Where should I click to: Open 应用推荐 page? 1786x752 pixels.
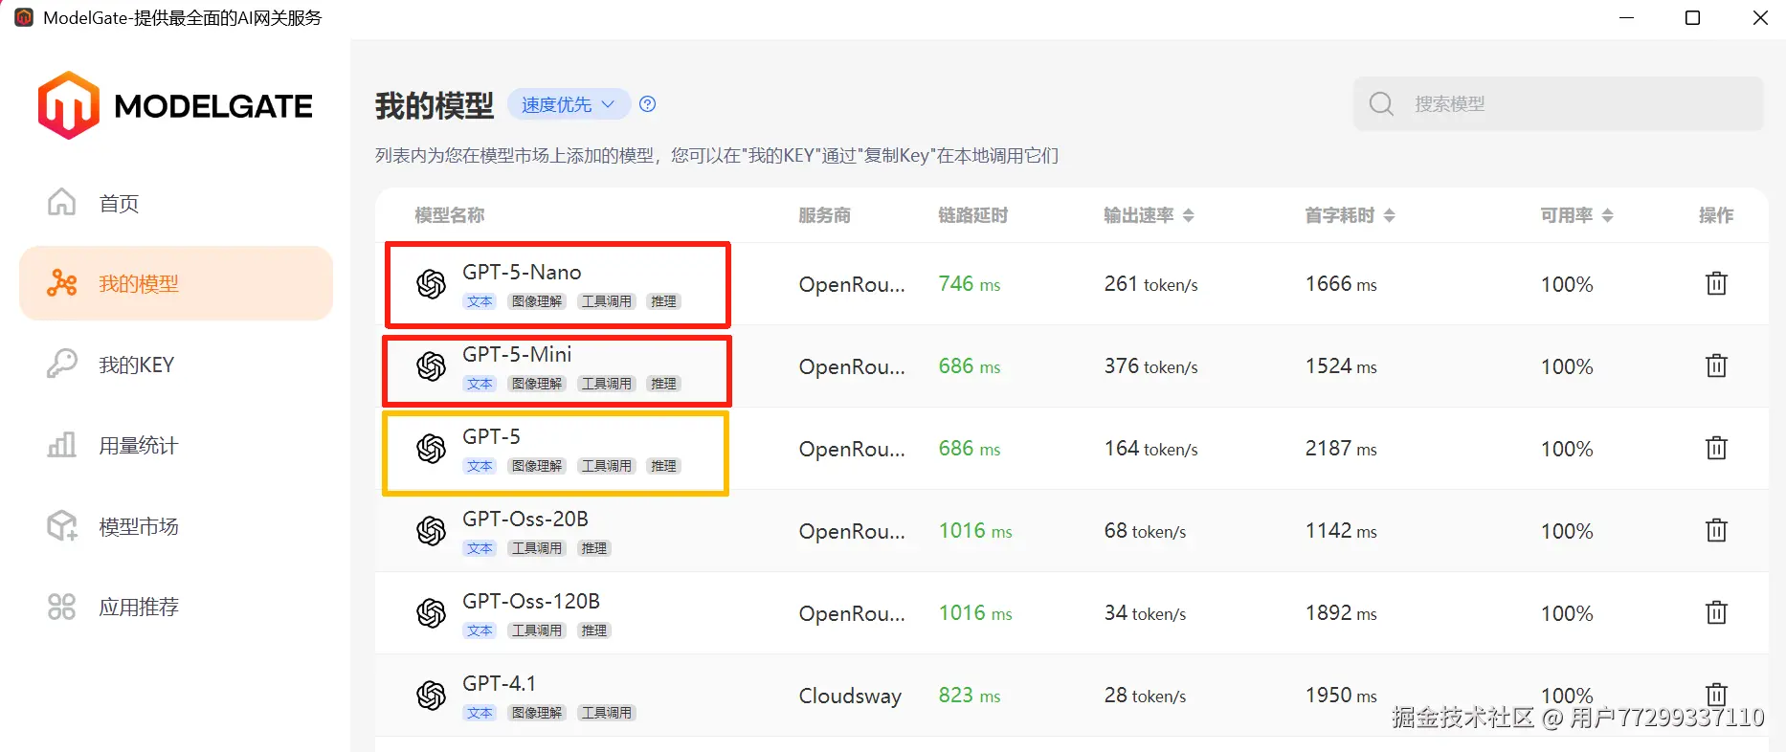point(176,607)
